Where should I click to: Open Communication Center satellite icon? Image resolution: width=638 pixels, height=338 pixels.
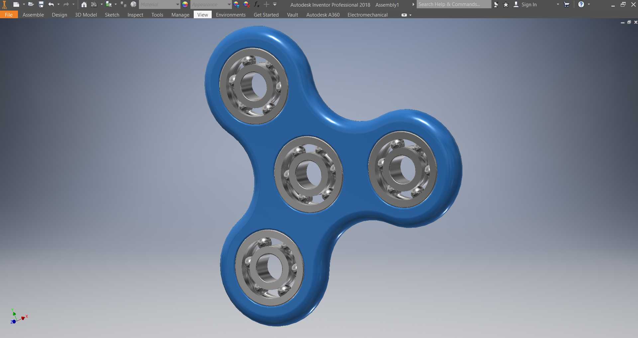(x=496, y=4)
